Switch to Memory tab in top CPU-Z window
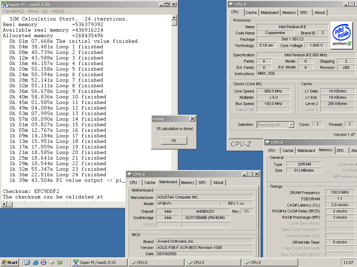This screenshot has height=267, width=357. 289,13
